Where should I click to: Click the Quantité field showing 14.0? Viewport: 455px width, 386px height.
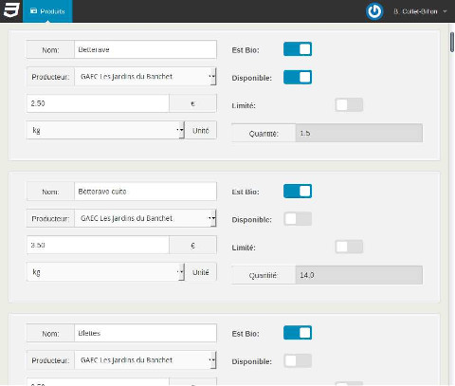pyautogui.click(x=359, y=275)
